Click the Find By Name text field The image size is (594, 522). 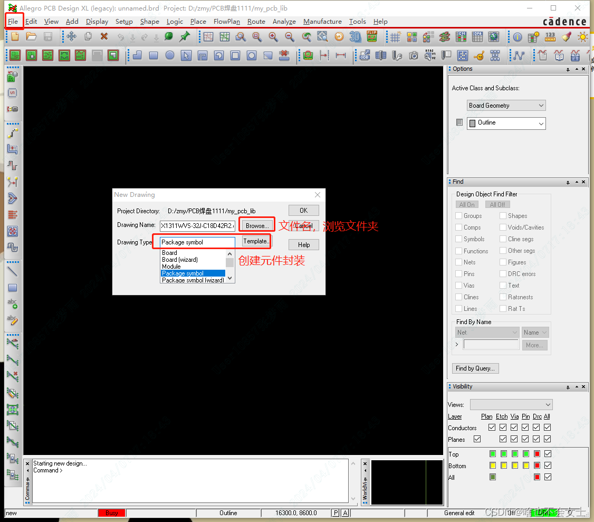click(491, 345)
